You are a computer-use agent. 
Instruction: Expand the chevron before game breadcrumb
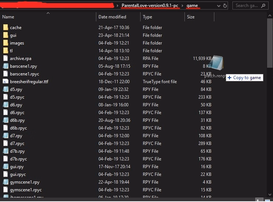click(183, 6)
